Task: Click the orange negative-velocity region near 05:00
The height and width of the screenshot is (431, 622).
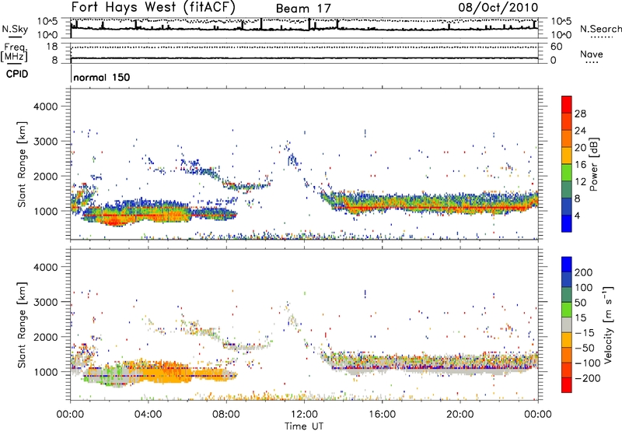Action: pyautogui.click(x=166, y=373)
